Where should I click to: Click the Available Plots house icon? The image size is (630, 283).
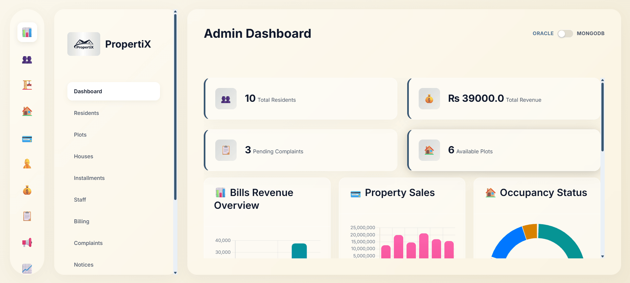(429, 150)
